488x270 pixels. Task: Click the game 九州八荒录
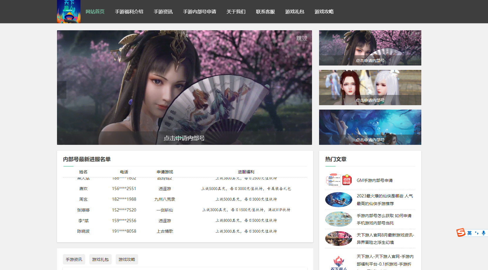click(x=165, y=199)
